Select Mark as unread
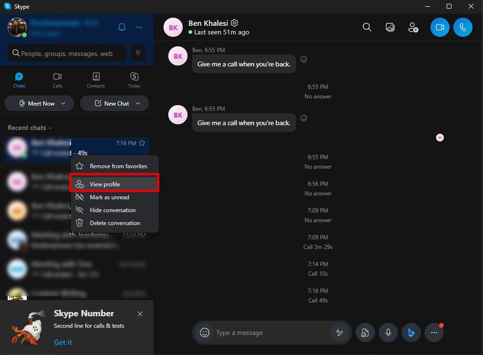The height and width of the screenshot is (355, 483). coord(115,197)
